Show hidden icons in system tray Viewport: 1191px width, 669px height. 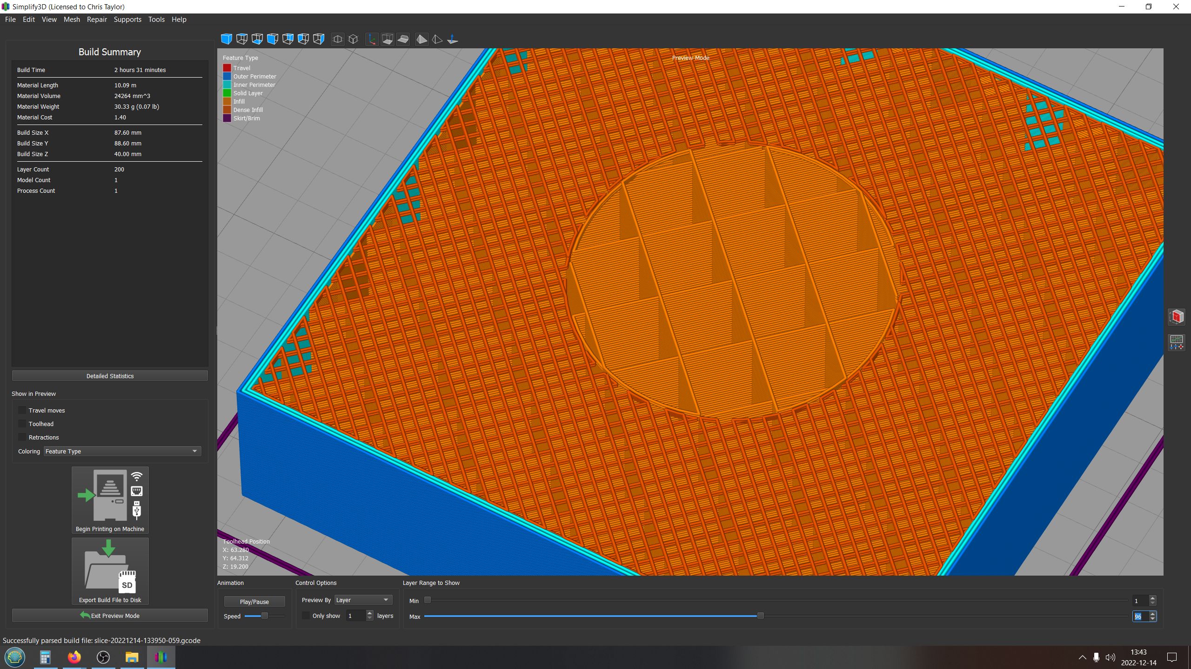(x=1082, y=657)
